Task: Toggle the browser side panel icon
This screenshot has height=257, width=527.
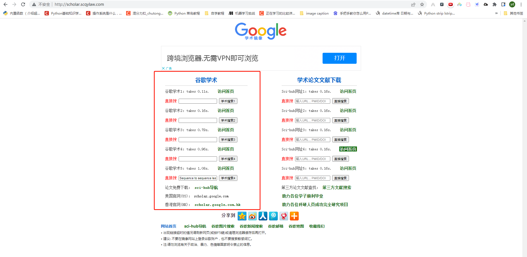Action: coord(503,4)
